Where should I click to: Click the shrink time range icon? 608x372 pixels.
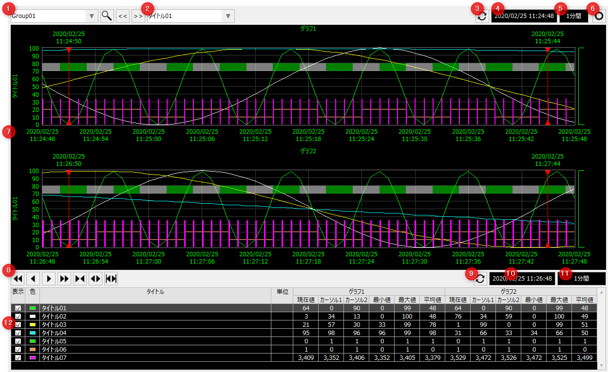[x=80, y=279]
